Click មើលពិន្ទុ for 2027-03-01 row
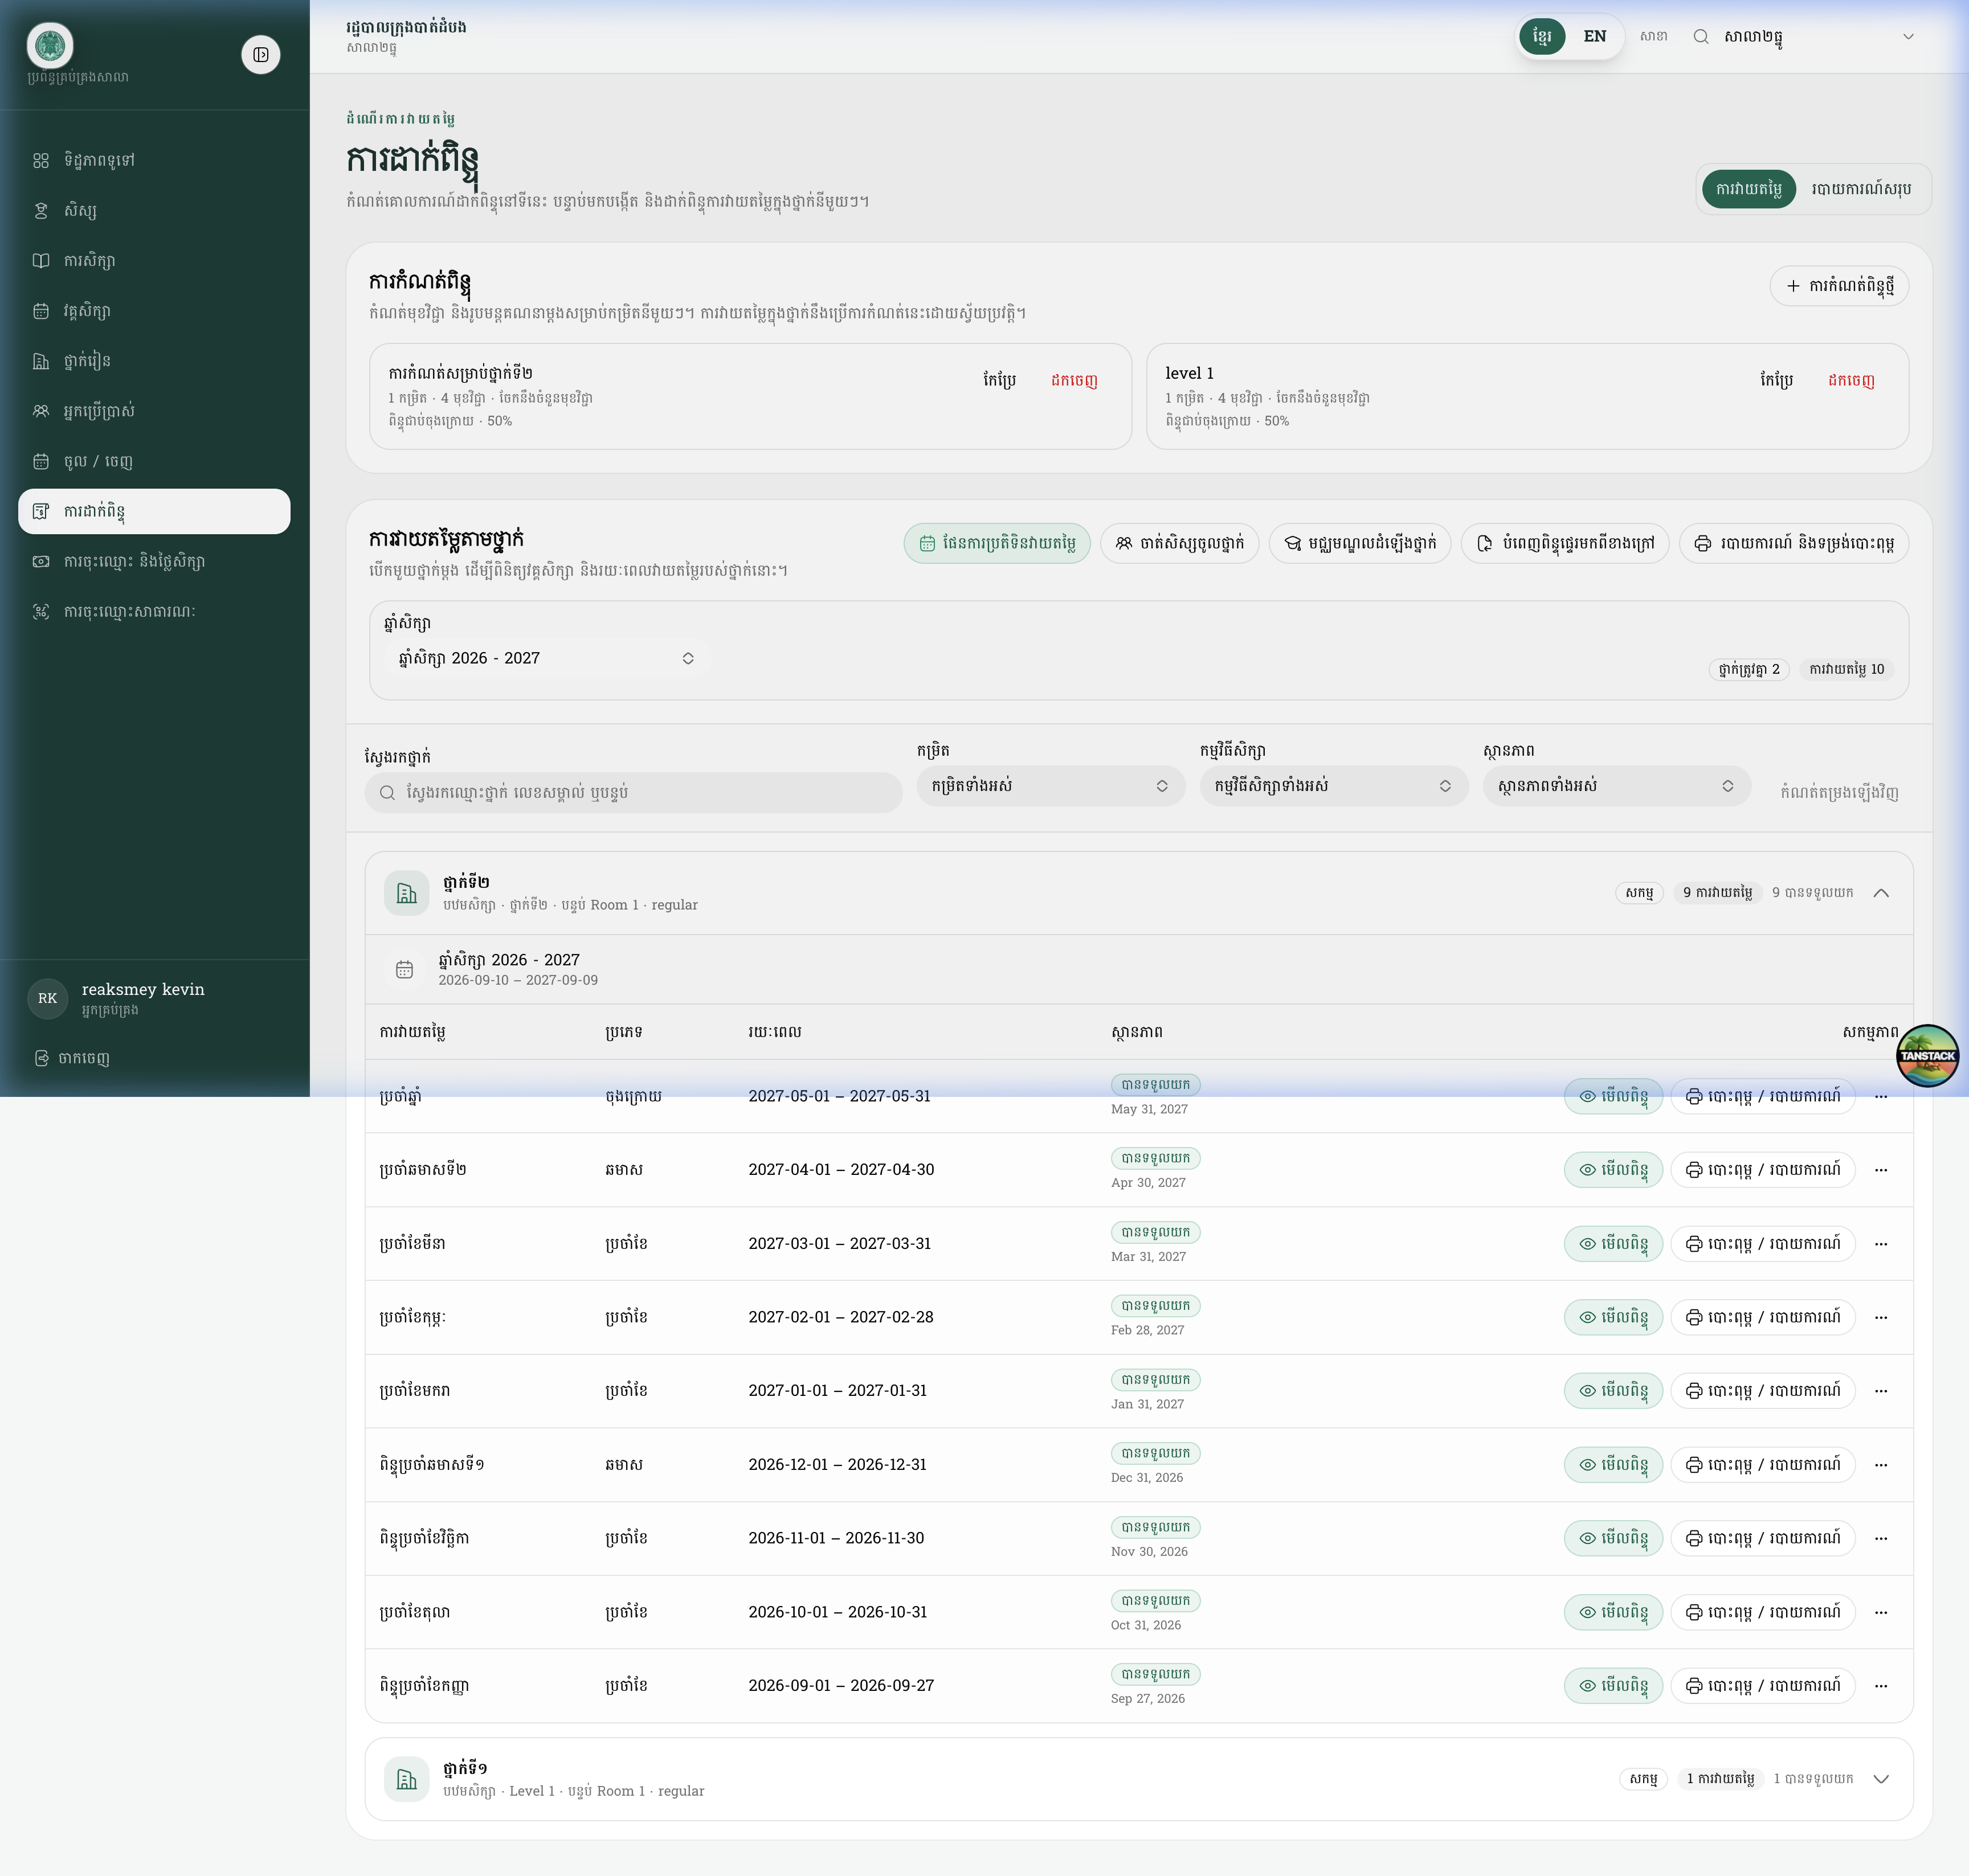The height and width of the screenshot is (1876, 1969). click(x=1613, y=1243)
